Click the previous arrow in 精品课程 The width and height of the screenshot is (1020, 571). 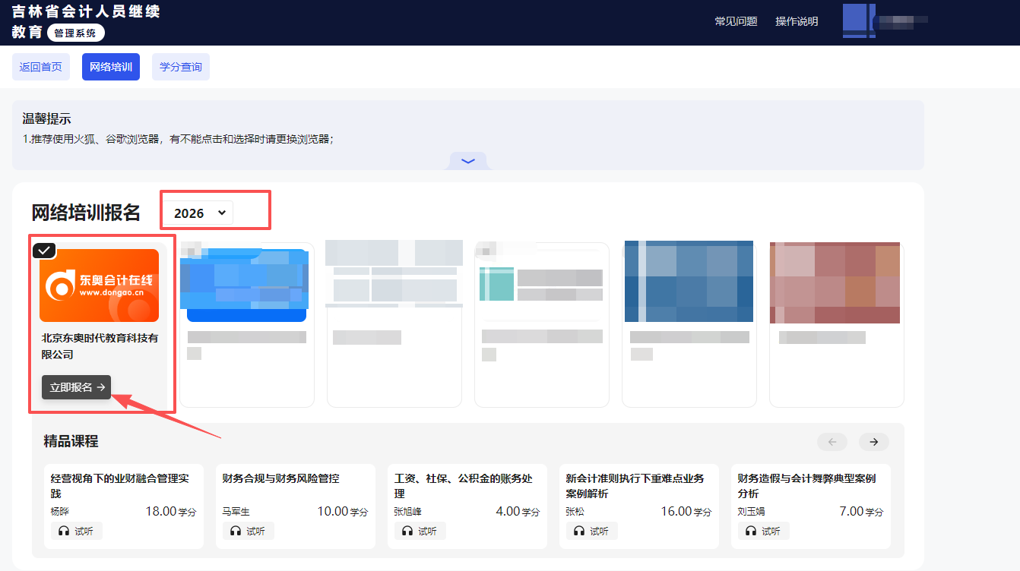pyautogui.click(x=832, y=442)
